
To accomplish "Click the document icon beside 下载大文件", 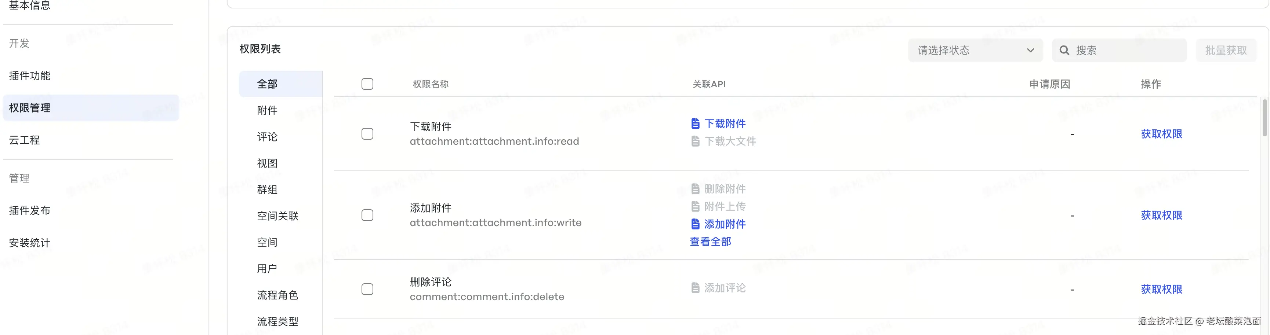I will pos(695,141).
